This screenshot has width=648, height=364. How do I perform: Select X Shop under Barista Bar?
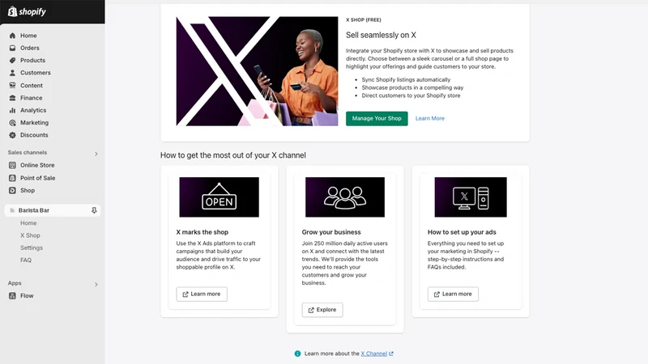click(x=30, y=235)
